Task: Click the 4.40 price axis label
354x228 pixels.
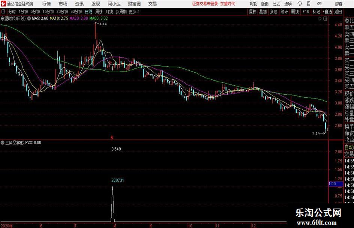Action: click(x=338, y=25)
